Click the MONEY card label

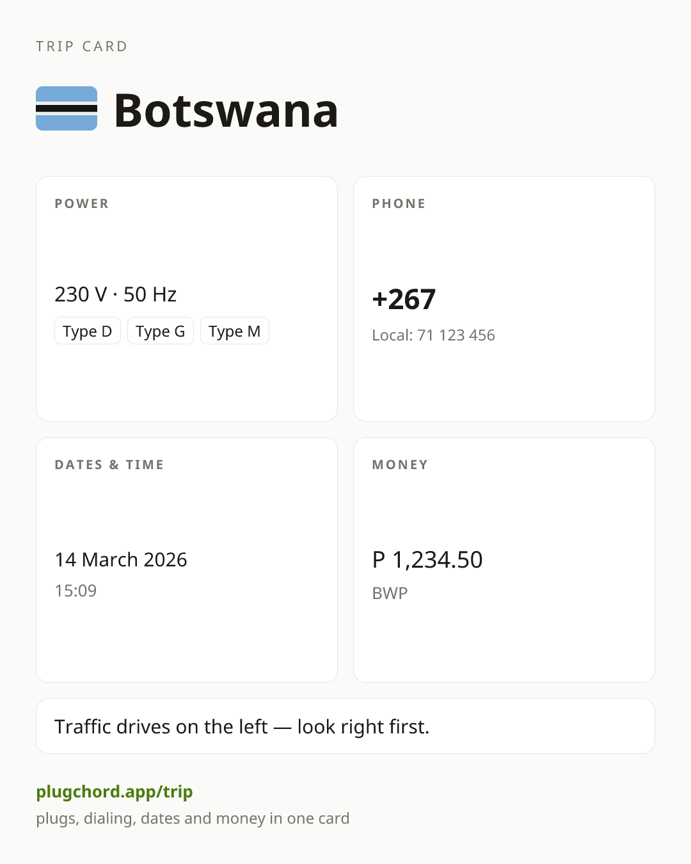pyautogui.click(x=400, y=465)
